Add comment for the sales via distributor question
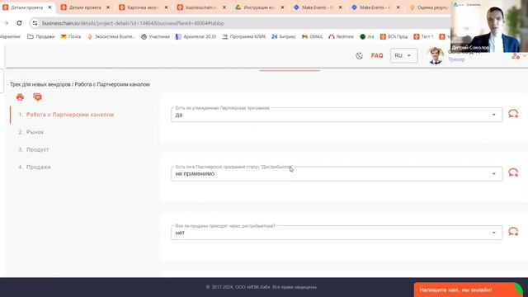This screenshot has width=528, height=297. click(x=513, y=232)
